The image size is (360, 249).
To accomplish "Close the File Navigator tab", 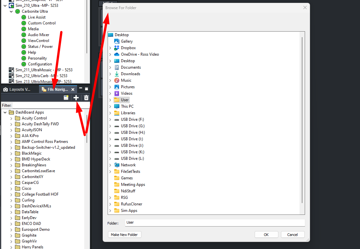I will coord(73,90).
